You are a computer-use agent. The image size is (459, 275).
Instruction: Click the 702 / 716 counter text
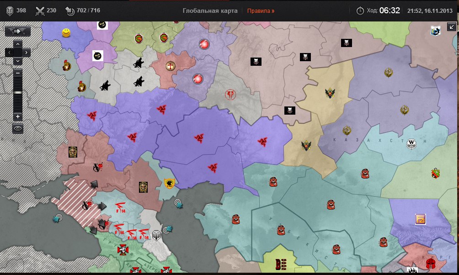pos(88,11)
